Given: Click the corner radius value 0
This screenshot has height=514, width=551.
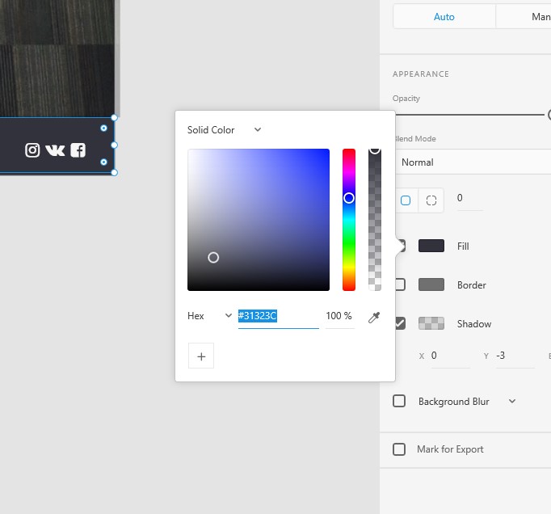Looking at the screenshot, I should [470, 199].
